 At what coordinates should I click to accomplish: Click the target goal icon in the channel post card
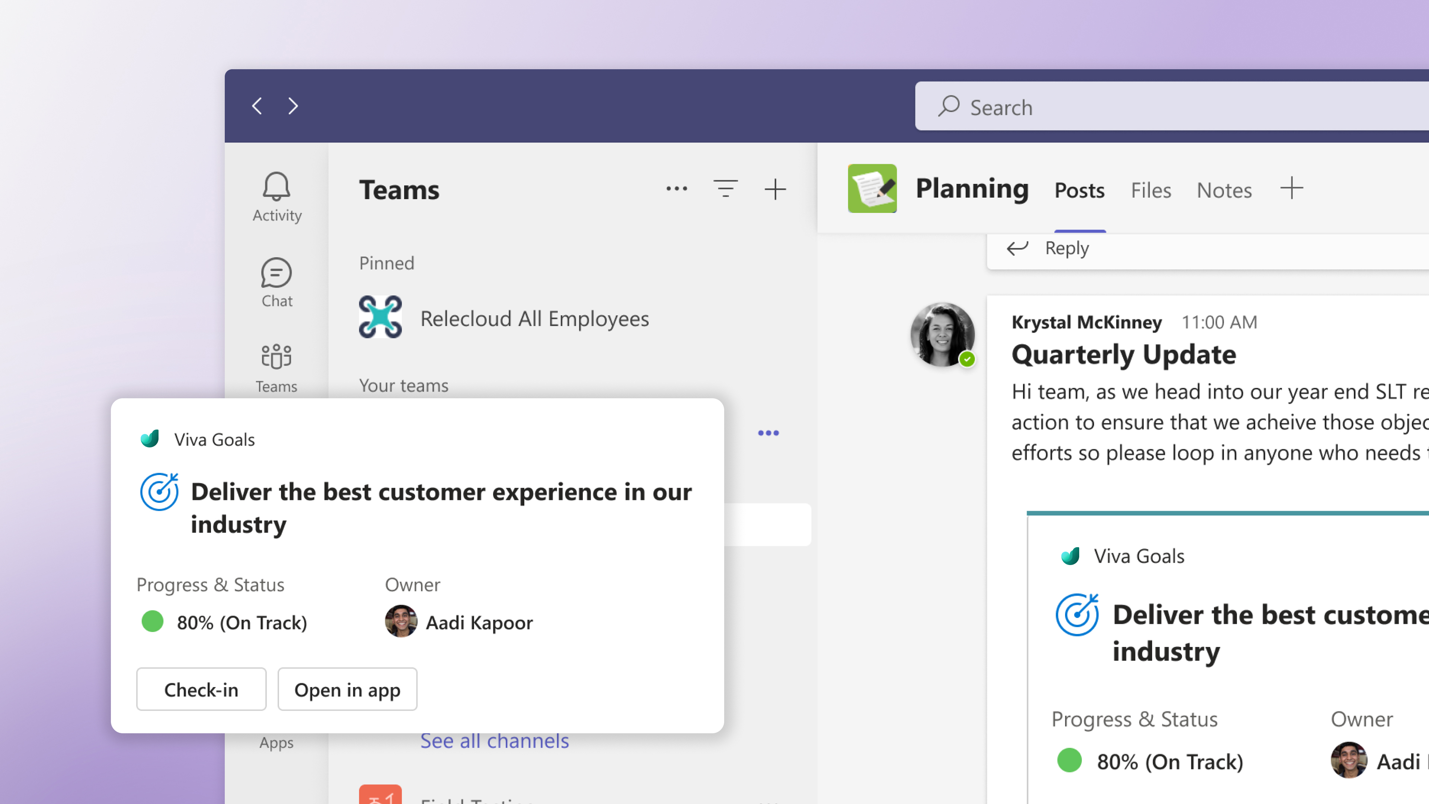(1077, 615)
